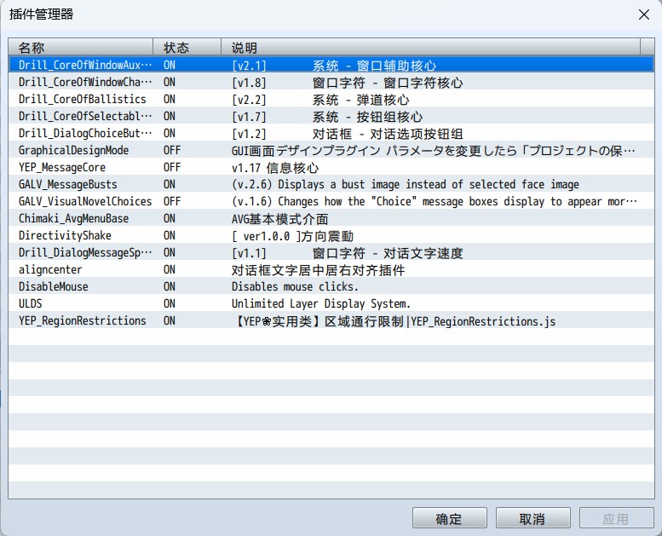Click description '窗口字符 - 对话文字速度'
This screenshot has height=536, width=662.
click(x=388, y=253)
